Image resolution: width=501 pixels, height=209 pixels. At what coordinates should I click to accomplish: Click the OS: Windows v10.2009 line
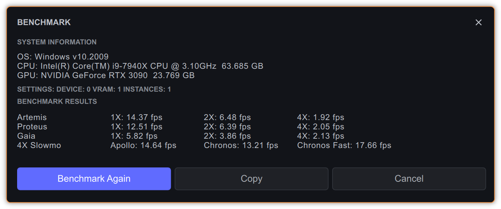click(x=63, y=57)
